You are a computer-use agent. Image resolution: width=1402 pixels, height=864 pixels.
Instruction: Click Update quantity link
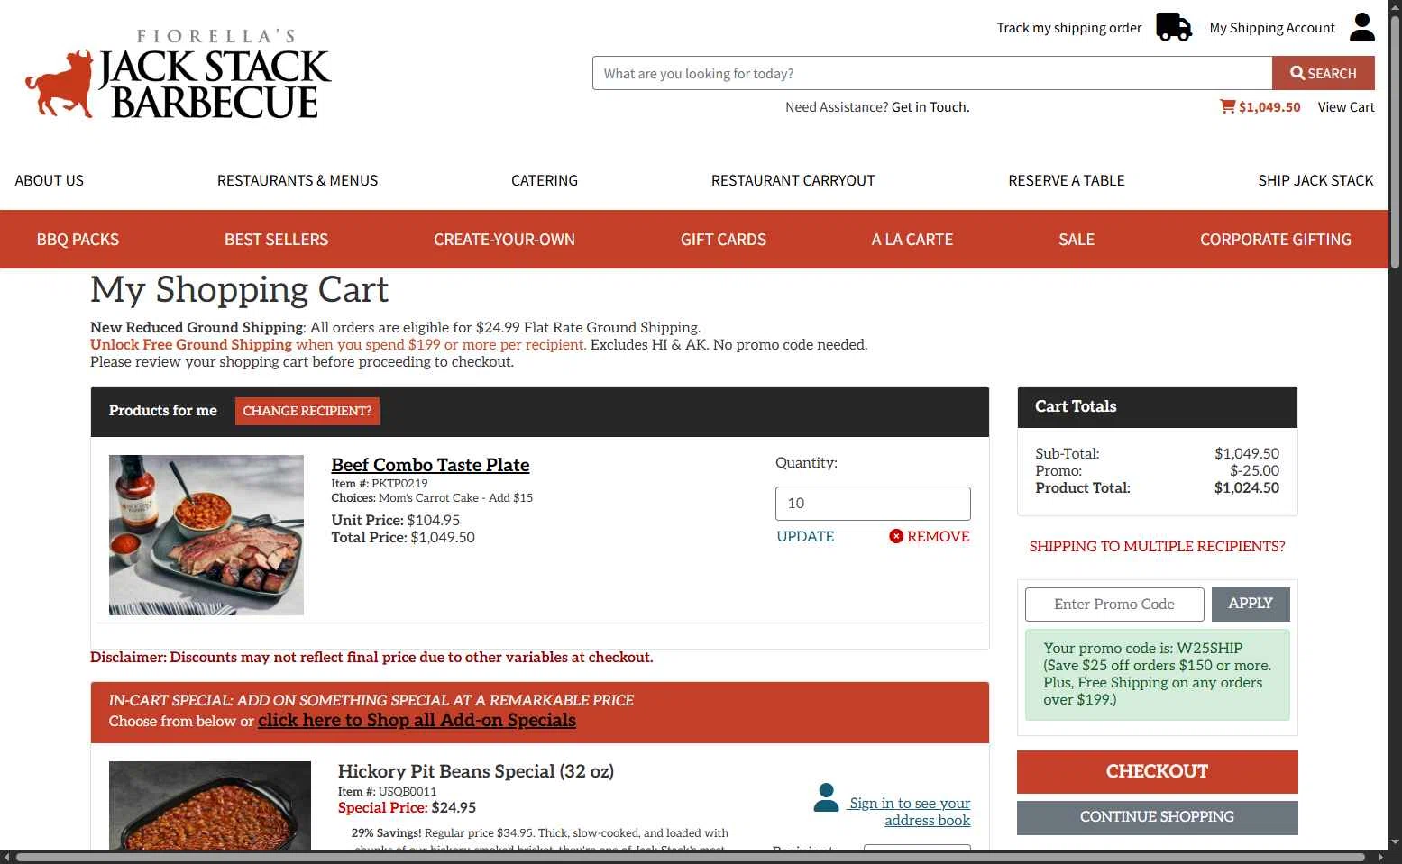[805, 536]
